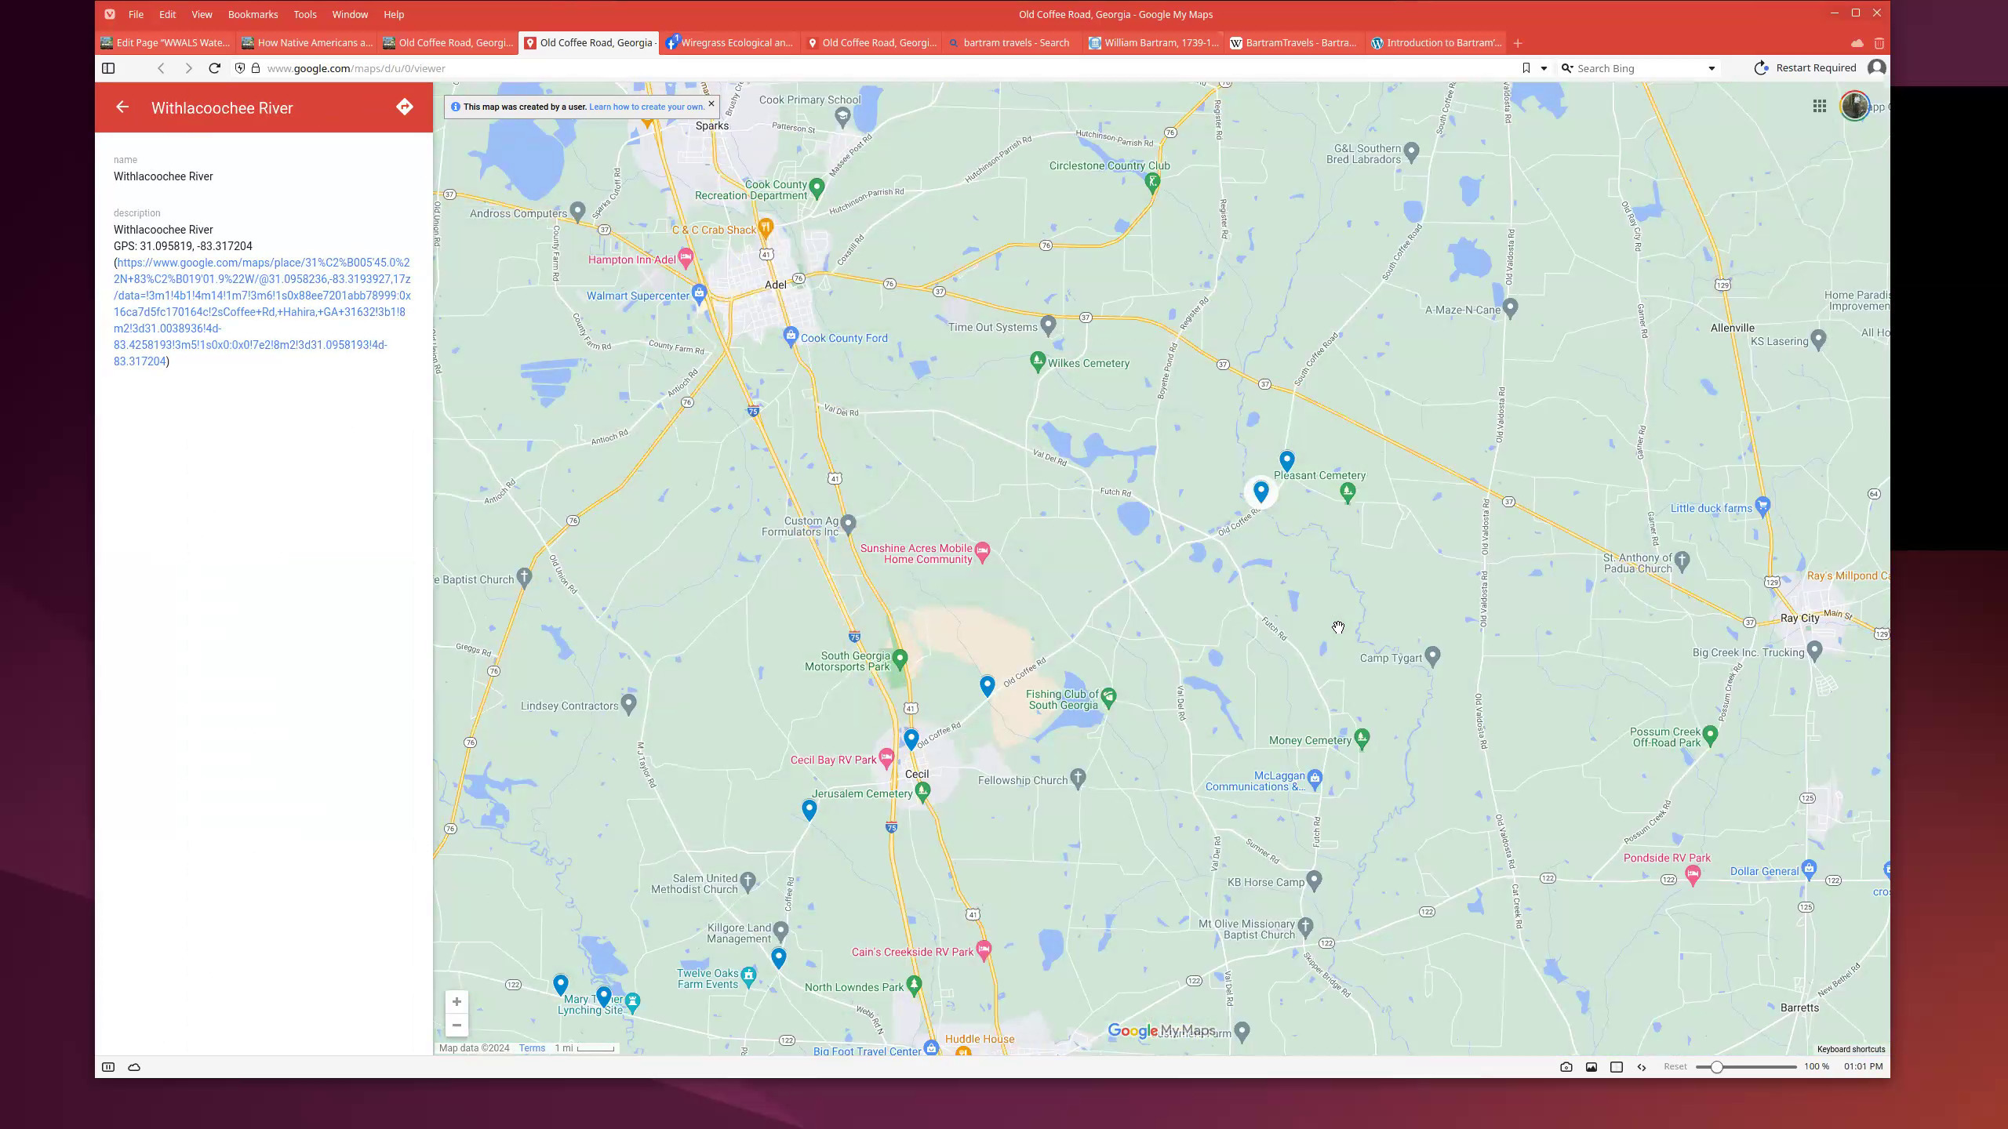Toggle tab tiling icon in status bar
This screenshot has height=1129, width=2008.
pyautogui.click(x=1617, y=1067)
